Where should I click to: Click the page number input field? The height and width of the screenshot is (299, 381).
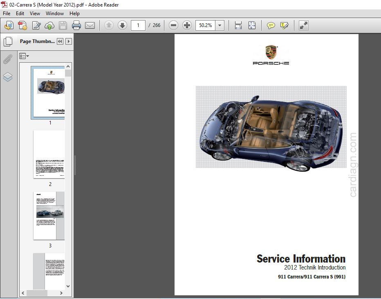click(138, 25)
